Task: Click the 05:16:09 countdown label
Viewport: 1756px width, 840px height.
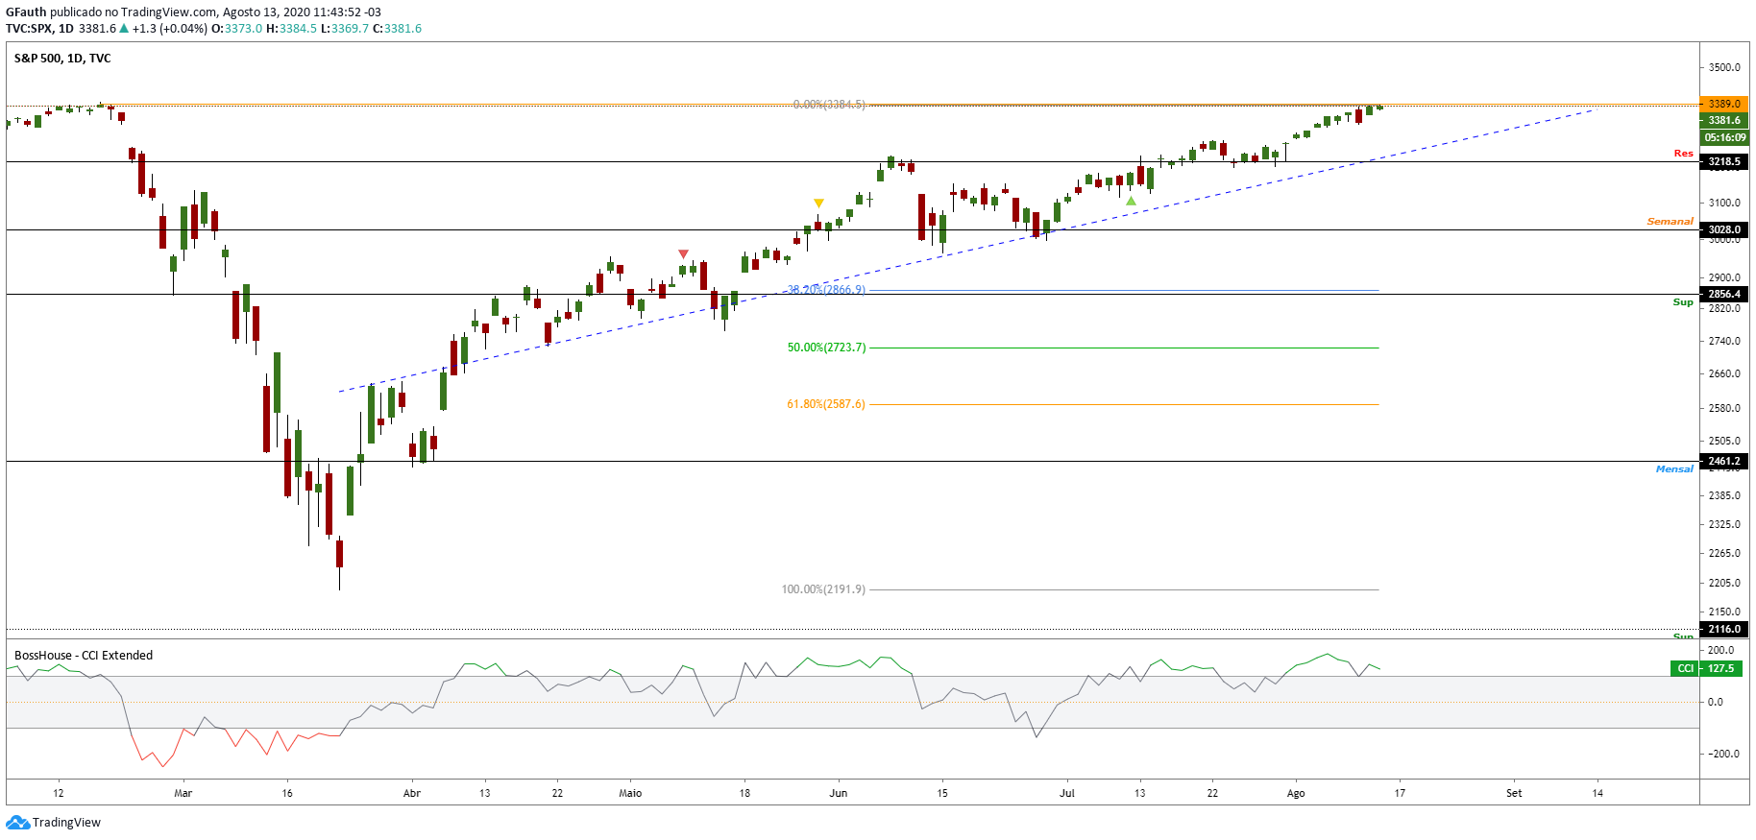Action: click(1724, 137)
